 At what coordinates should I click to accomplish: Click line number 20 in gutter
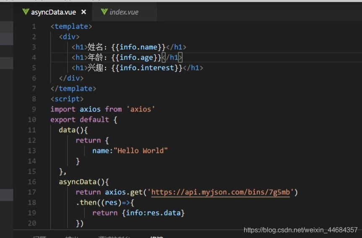[x=32, y=223]
